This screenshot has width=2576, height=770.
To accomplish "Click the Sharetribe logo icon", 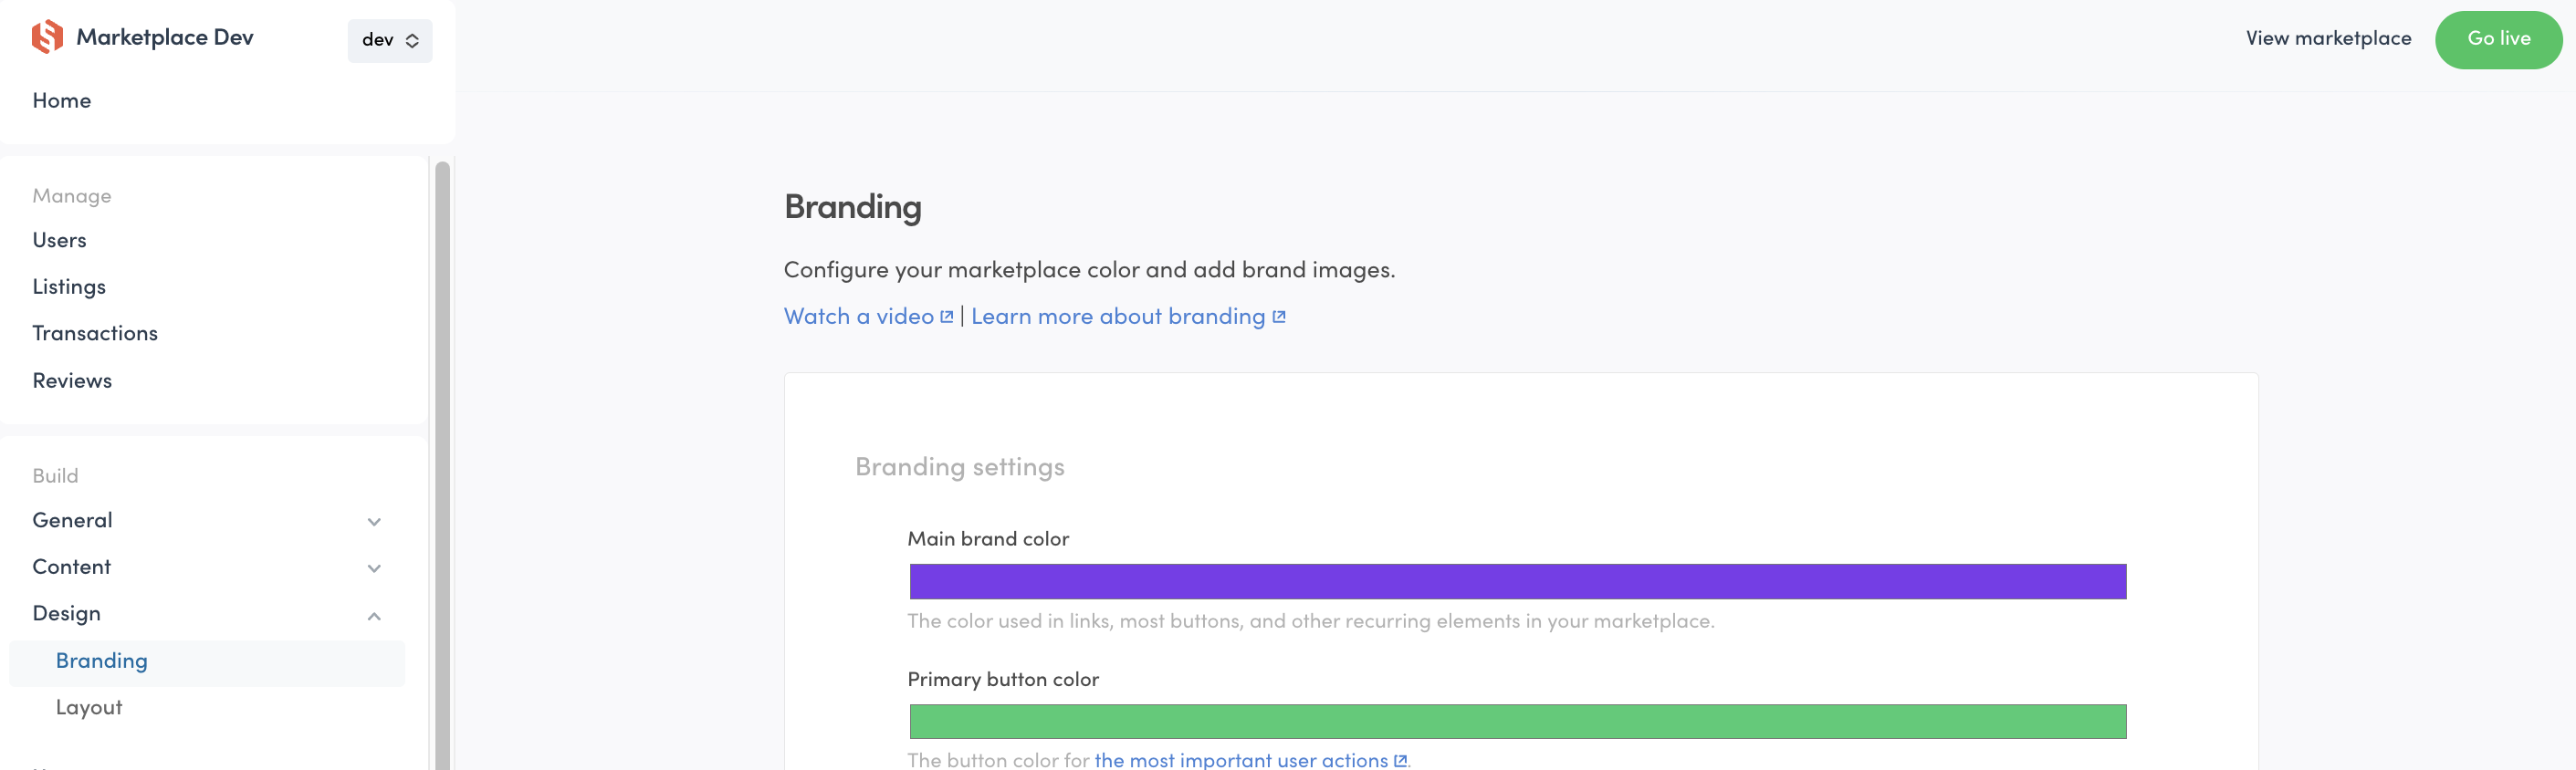I will pyautogui.click(x=47, y=38).
